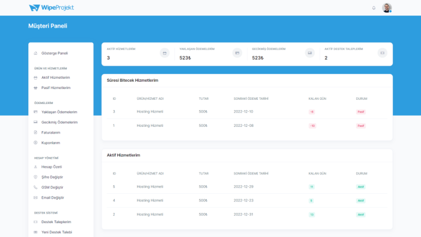Click the Yaklaşan Ödemelerim stat card icon
Viewport: 421px width, 237px height.
click(237, 53)
